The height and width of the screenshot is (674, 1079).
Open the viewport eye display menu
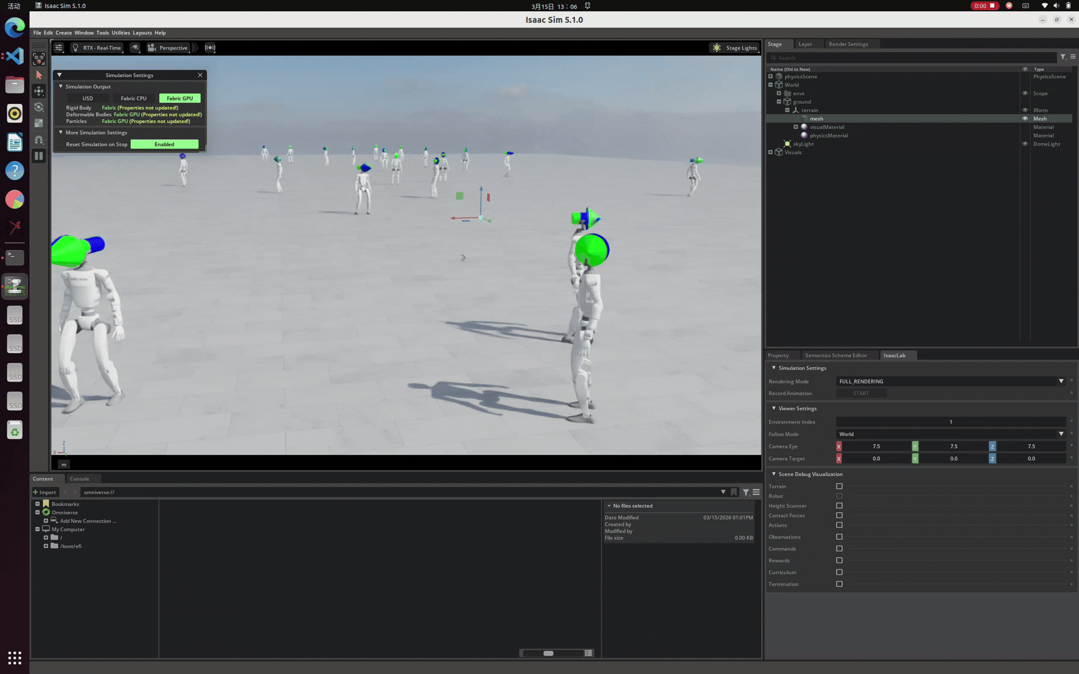(x=135, y=47)
